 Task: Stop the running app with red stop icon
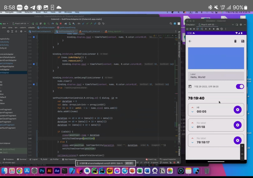(61, 23)
